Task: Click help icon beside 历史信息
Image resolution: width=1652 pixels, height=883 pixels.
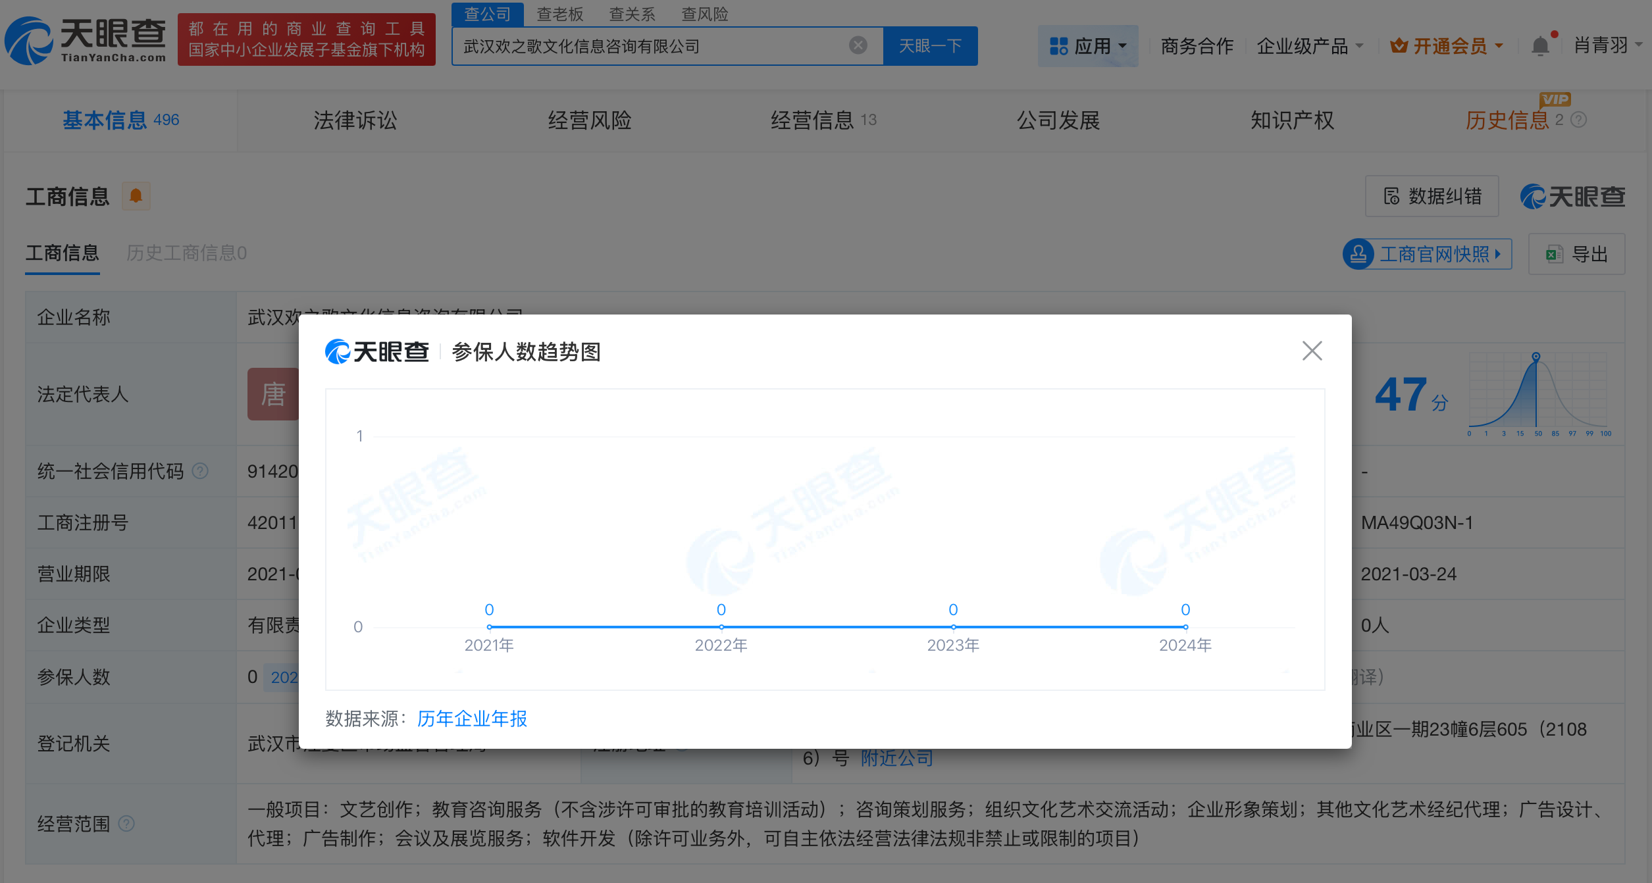Action: 1579,120
